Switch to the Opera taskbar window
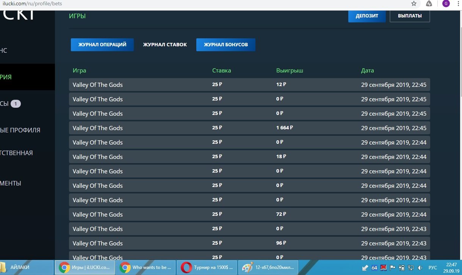The height and width of the screenshot is (275, 462). (207, 267)
